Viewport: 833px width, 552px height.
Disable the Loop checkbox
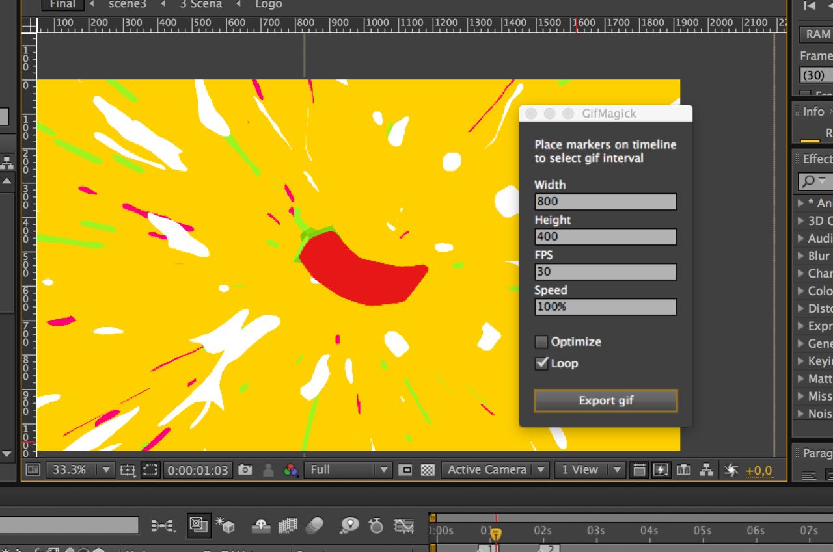coord(541,363)
